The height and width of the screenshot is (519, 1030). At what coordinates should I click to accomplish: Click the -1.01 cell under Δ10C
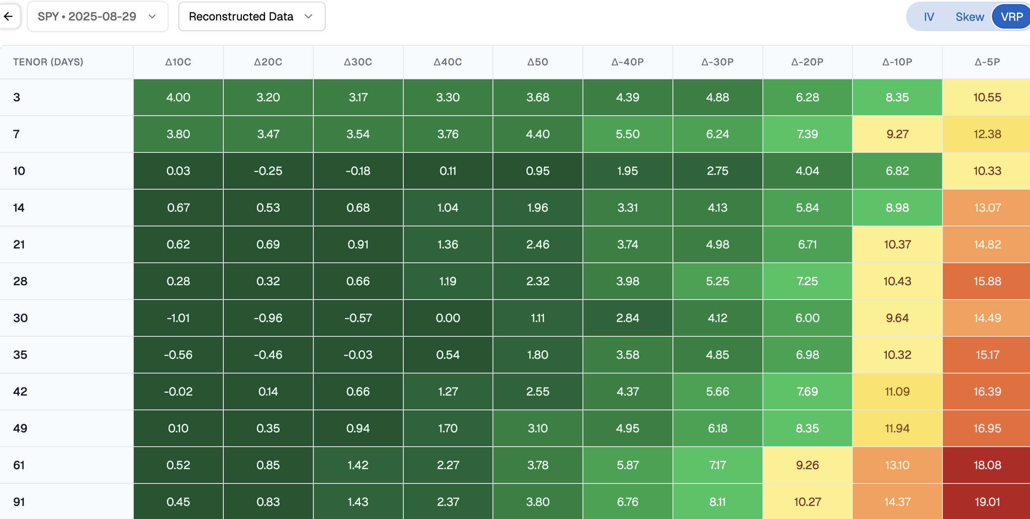tap(178, 318)
